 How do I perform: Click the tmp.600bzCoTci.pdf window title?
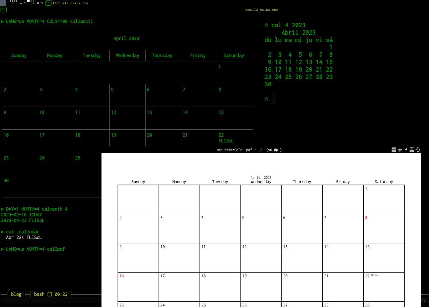[x=249, y=150]
